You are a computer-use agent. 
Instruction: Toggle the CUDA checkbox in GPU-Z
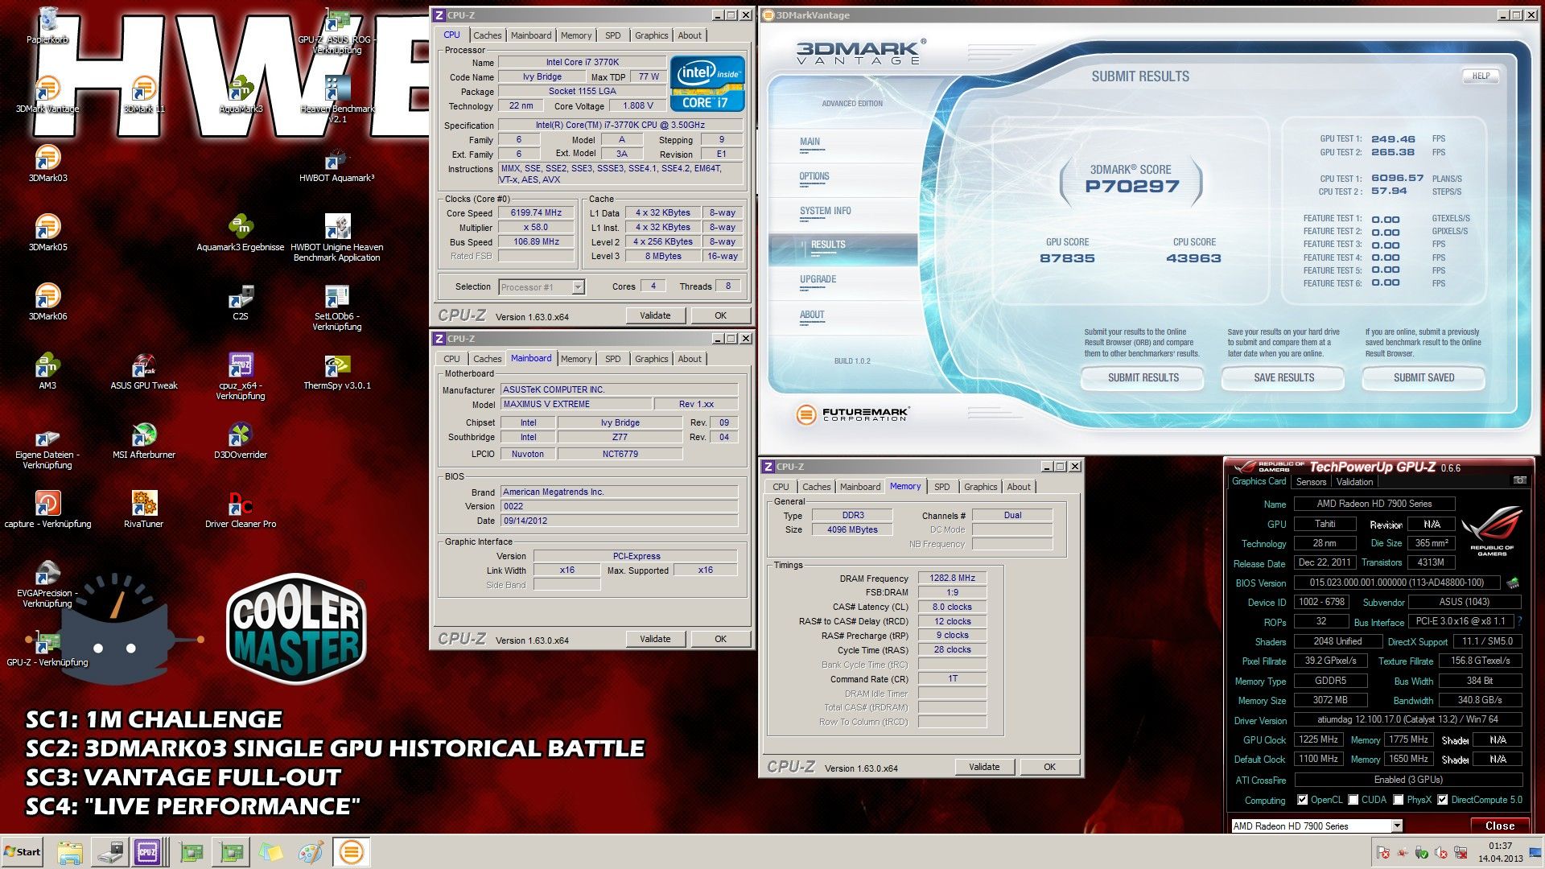point(1353,800)
